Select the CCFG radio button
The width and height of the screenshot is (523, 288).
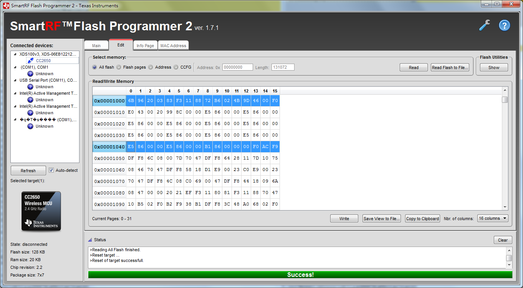[176, 67]
